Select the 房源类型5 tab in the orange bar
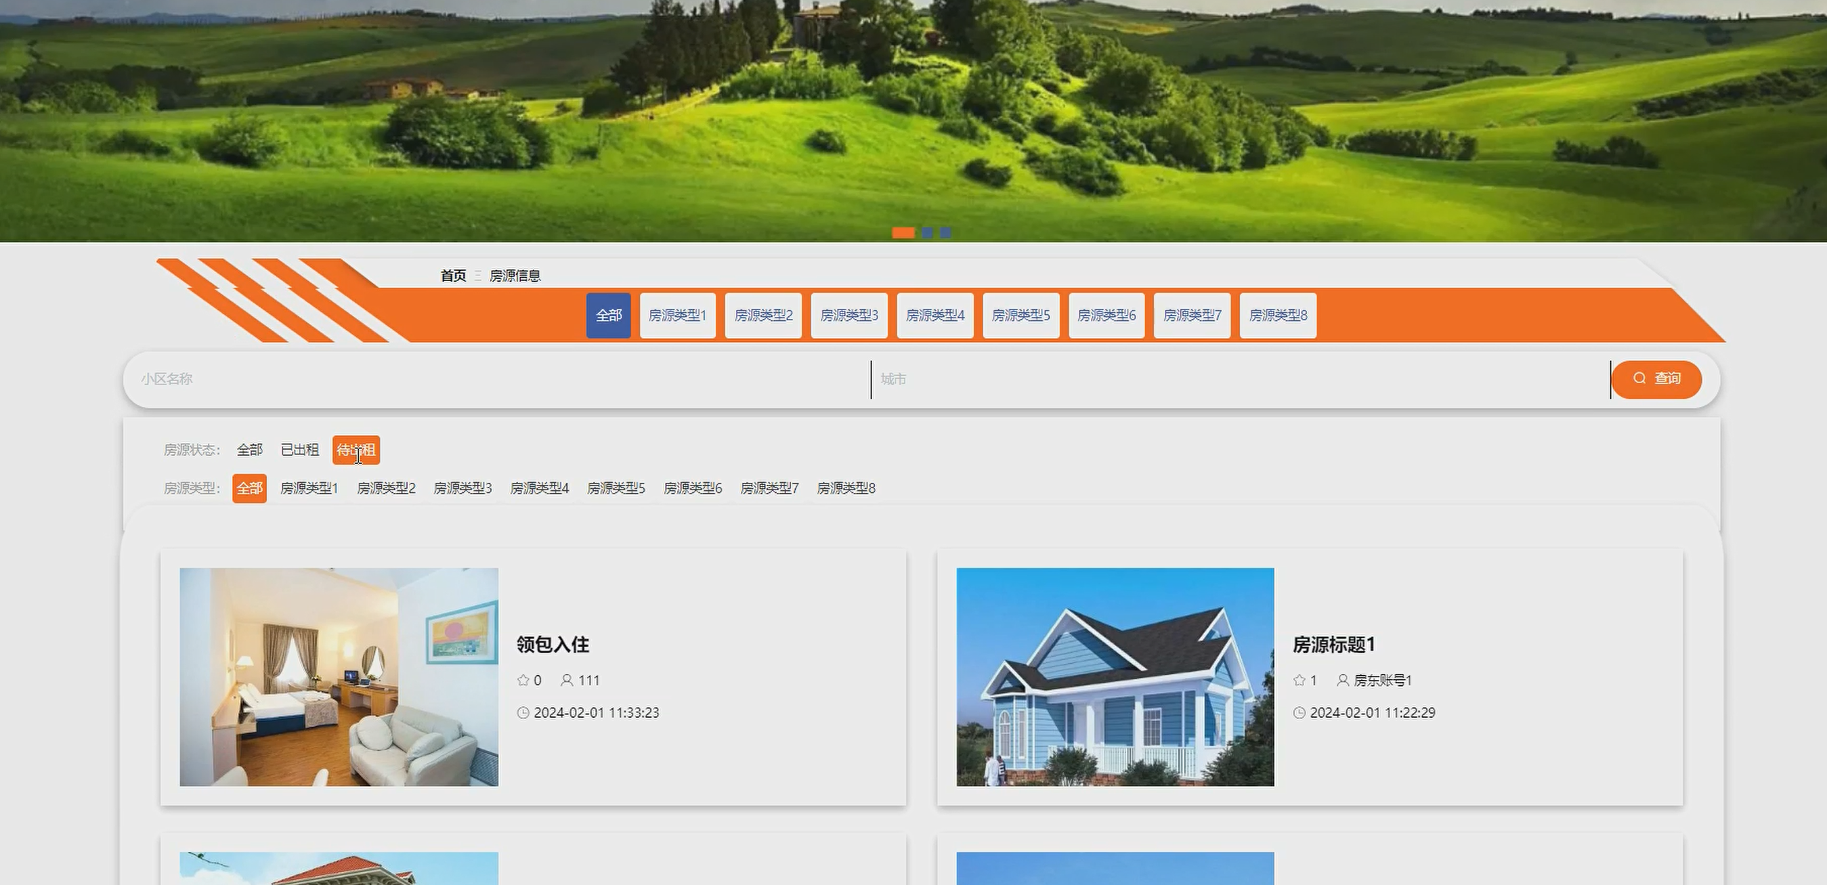The height and width of the screenshot is (885, 1827). coord(1020,316)
